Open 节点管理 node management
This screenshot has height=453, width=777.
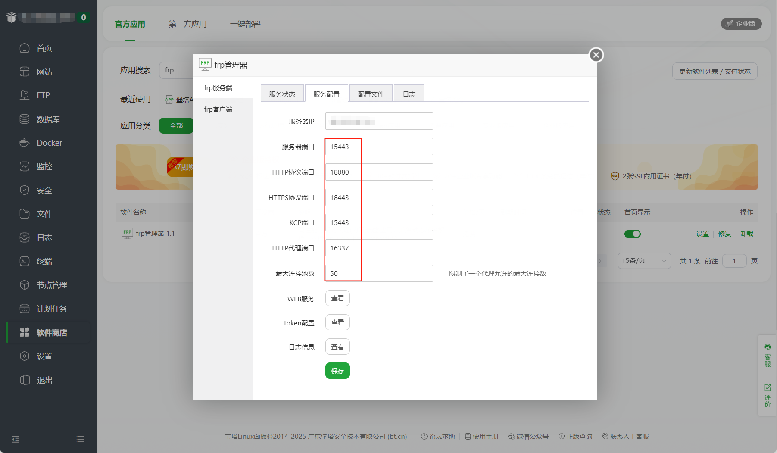[x=51, y=284]
